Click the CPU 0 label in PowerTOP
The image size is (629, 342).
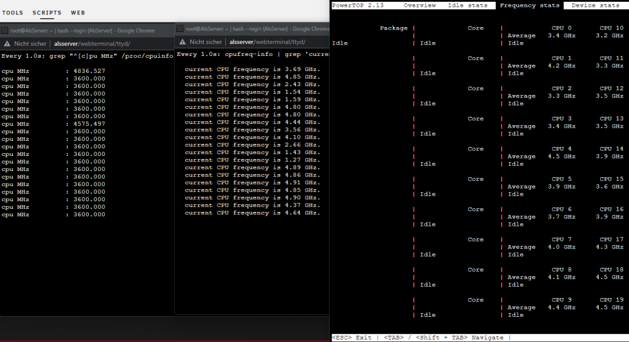click(x=562, y=28)
